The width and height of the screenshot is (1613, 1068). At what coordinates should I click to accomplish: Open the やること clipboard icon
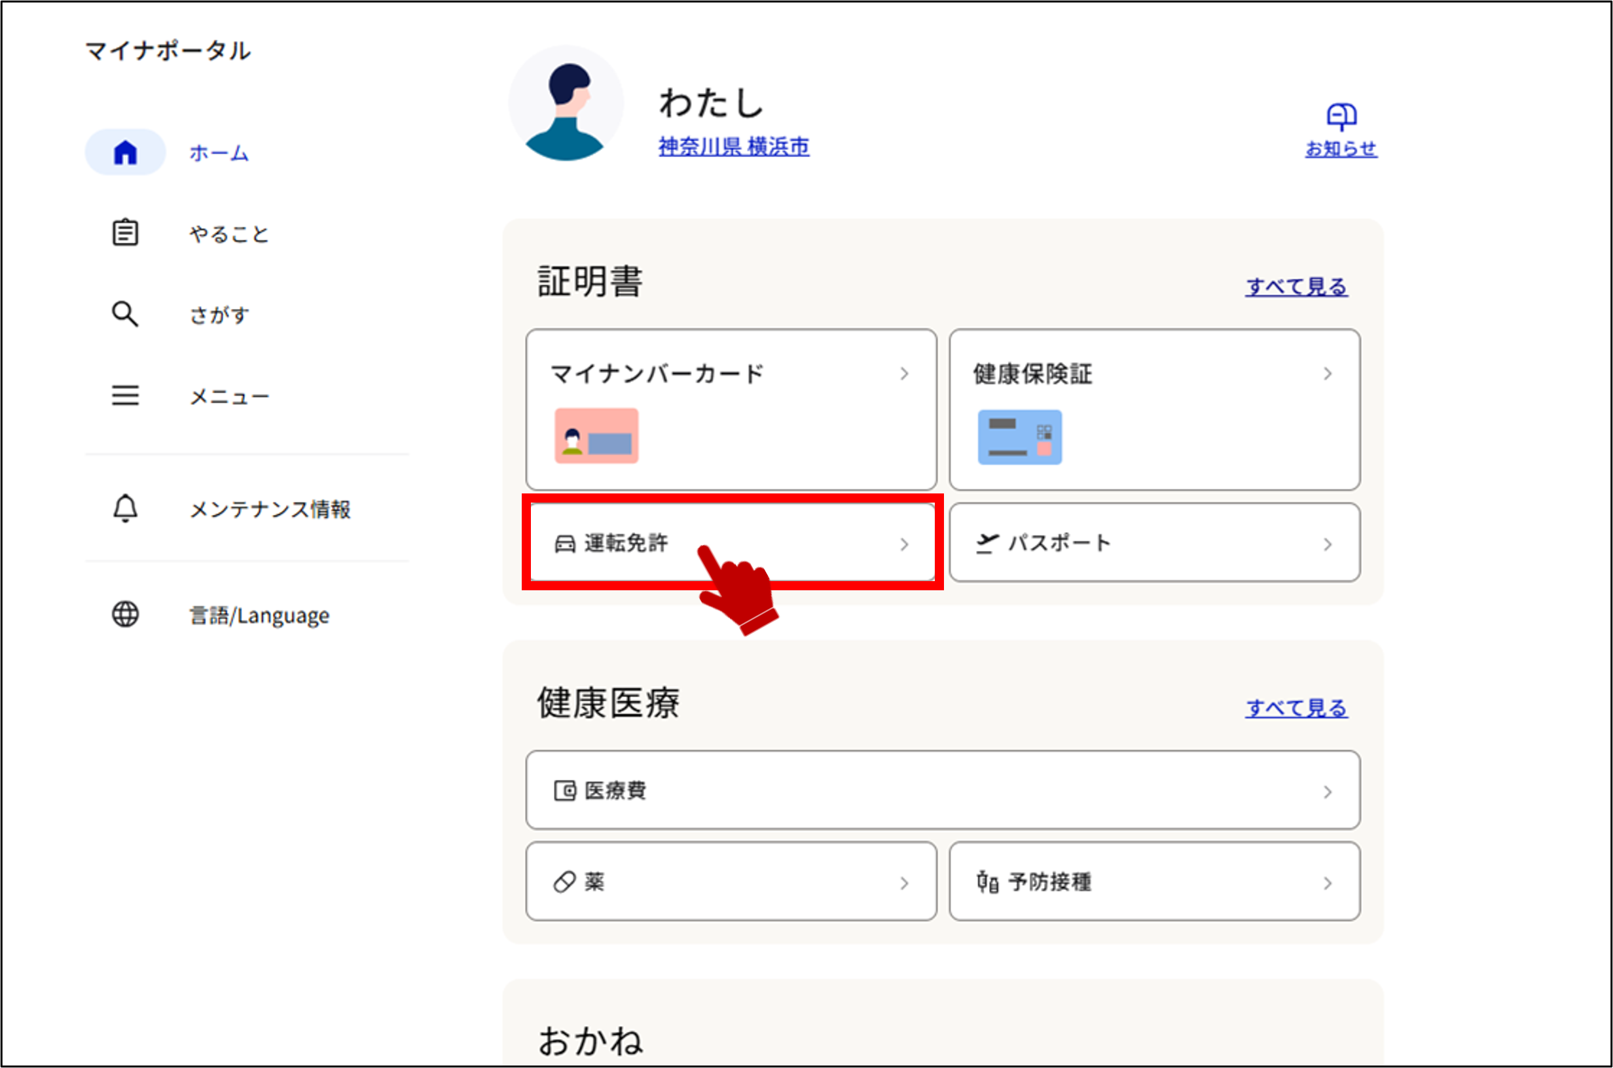pos(125,232)
